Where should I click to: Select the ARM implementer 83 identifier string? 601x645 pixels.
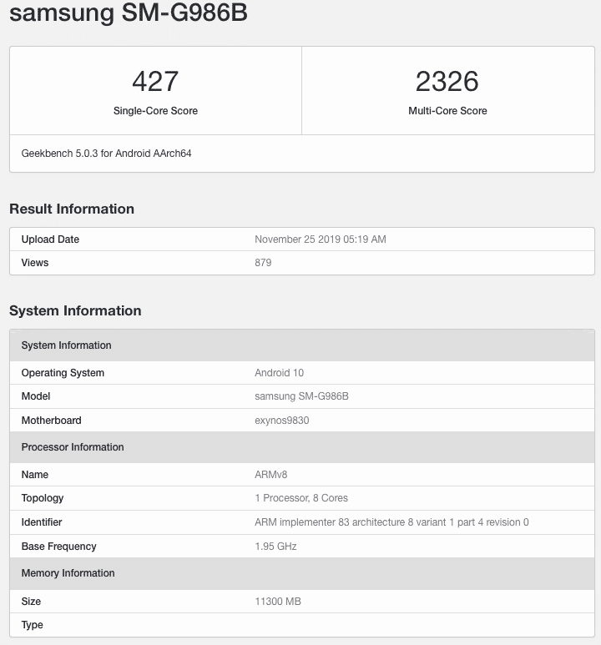[391, 522]
